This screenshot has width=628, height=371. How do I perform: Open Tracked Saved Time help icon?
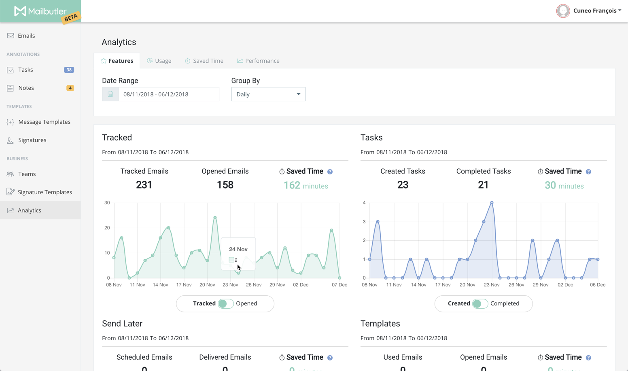point(330,172)
